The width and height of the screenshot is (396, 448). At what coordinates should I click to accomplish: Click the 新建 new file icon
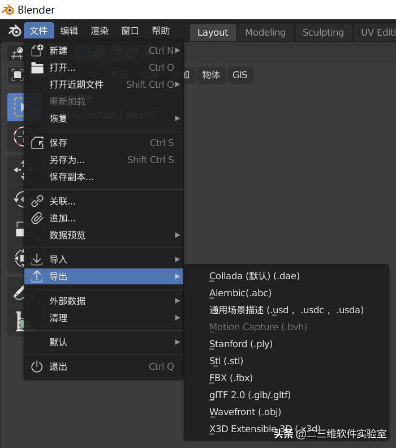coord(37,50)
